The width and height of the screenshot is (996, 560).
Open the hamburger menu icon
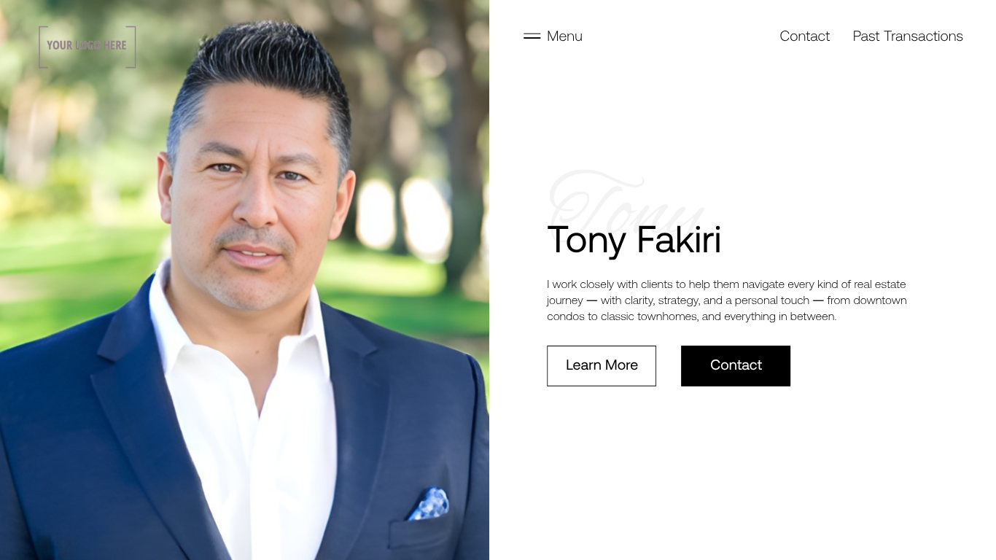pos(532,36)
